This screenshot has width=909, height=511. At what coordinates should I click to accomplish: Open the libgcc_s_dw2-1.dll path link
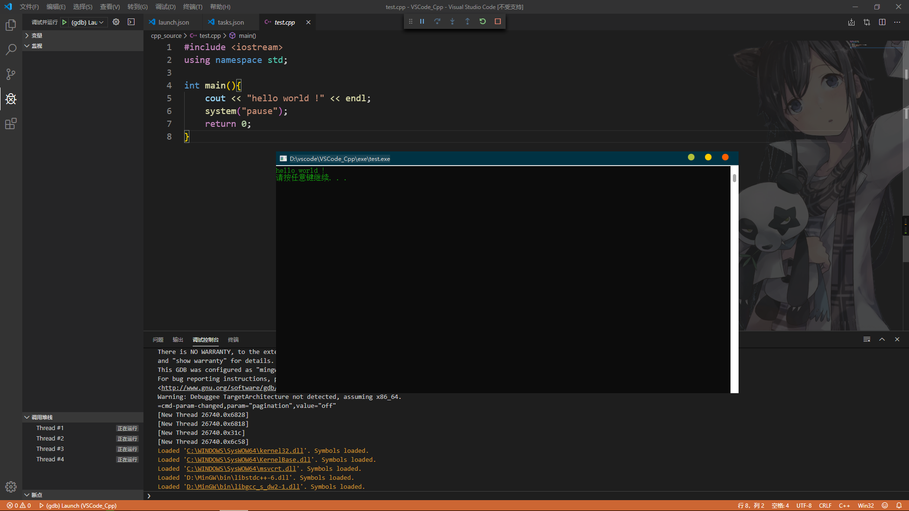coord(243,487)
